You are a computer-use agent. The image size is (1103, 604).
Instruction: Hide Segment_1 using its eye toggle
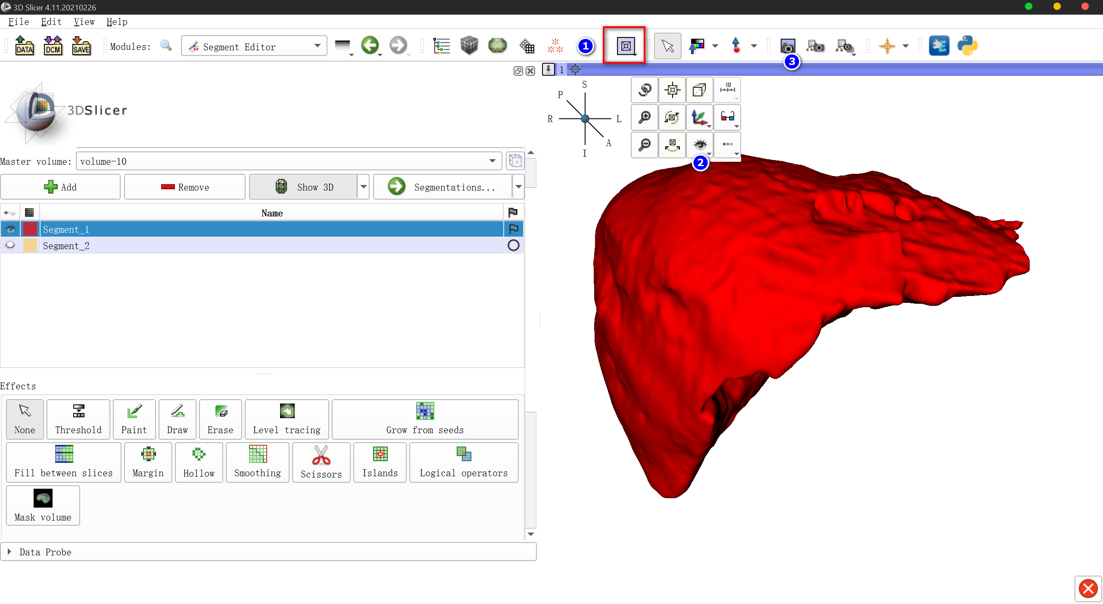tap(10, 229)
